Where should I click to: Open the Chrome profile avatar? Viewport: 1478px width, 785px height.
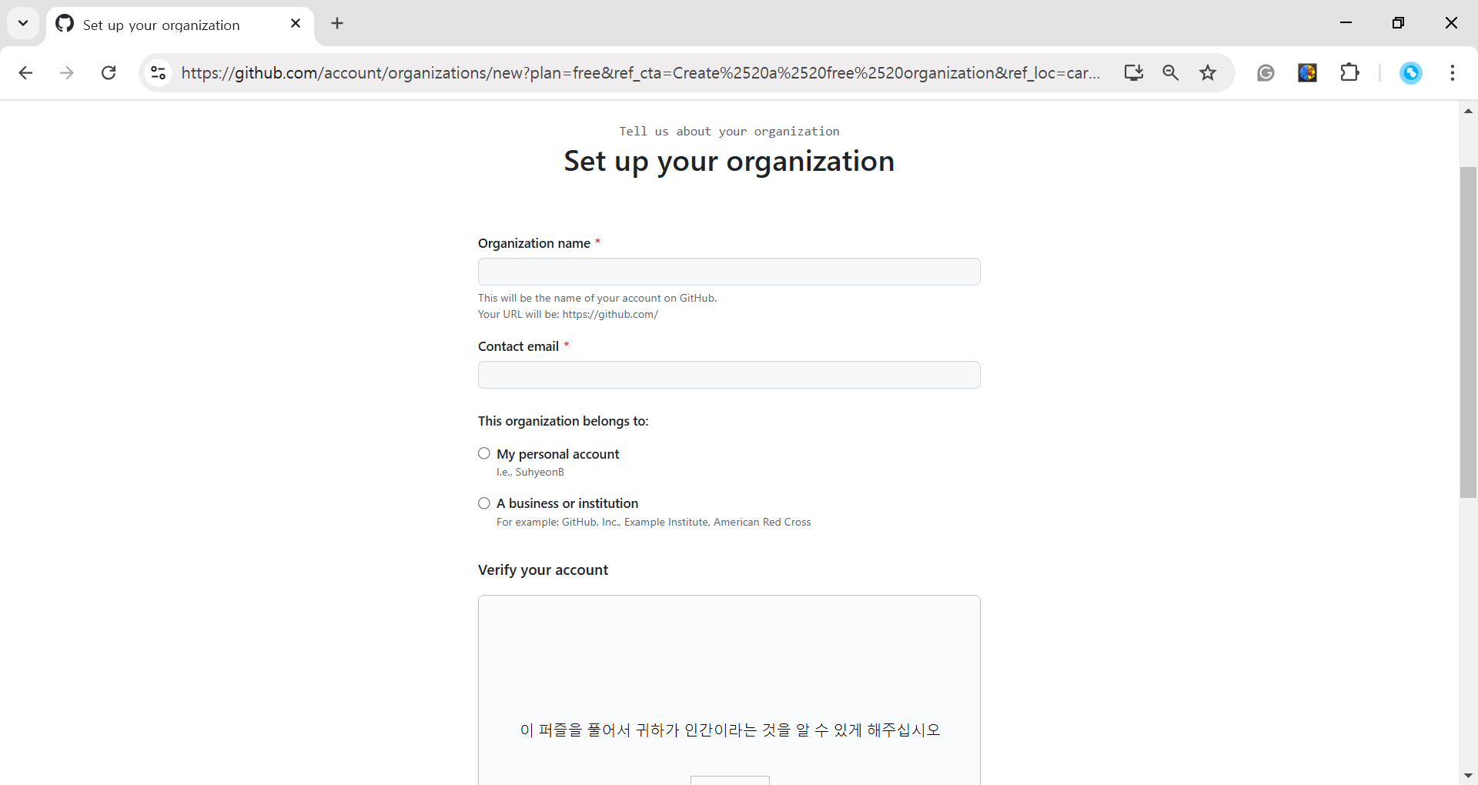[x=1410, y=72]
